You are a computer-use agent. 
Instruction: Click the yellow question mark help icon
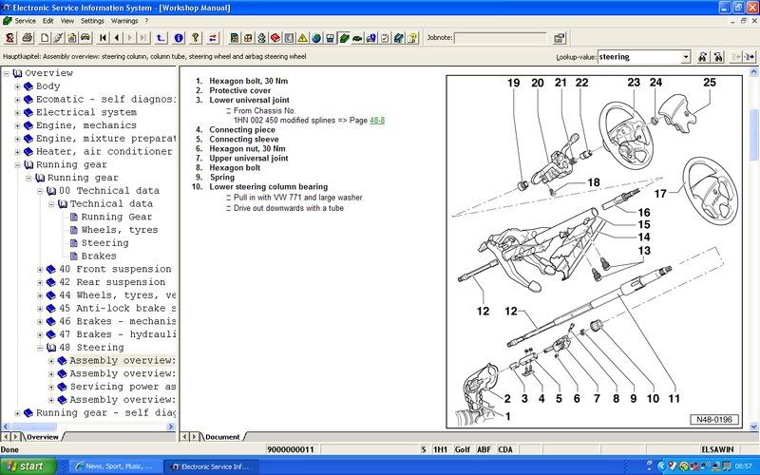pos(196,38)
